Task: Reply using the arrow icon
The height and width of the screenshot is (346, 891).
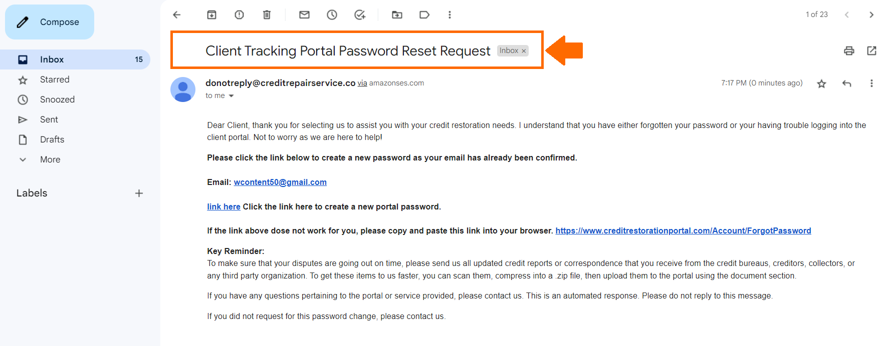Action: (x=847, y=83)
